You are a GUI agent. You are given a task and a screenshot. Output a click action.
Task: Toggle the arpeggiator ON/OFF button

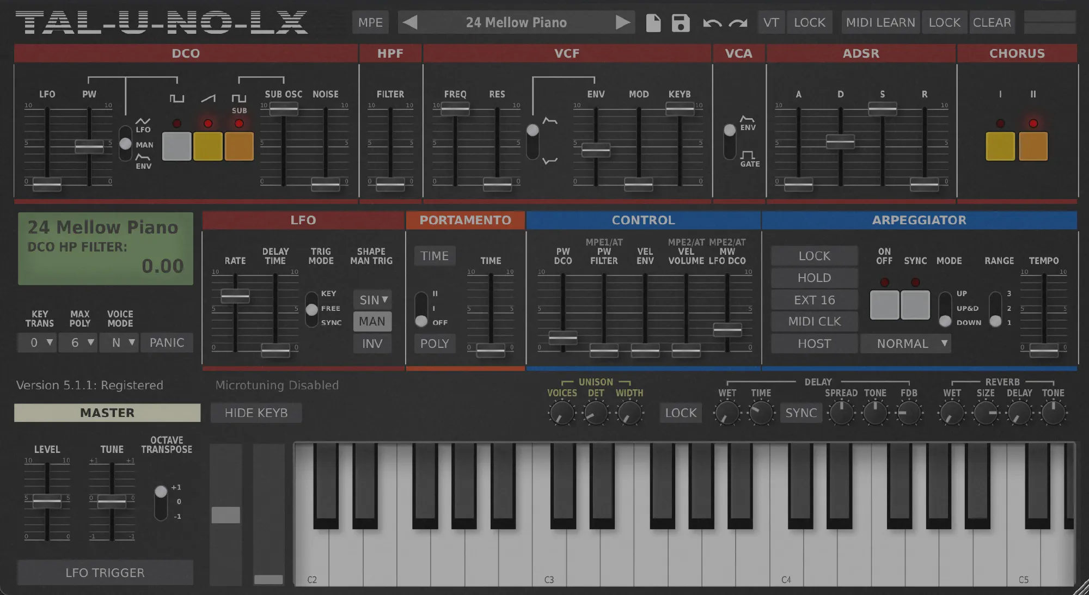(884, 305)
